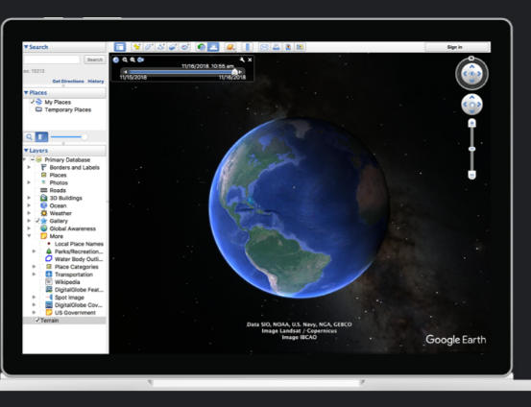Viewport: 531px width, 407px height.
Task: Click the Save Image toolbar icon
Action: pyautogui.click(x=288, y=47)
